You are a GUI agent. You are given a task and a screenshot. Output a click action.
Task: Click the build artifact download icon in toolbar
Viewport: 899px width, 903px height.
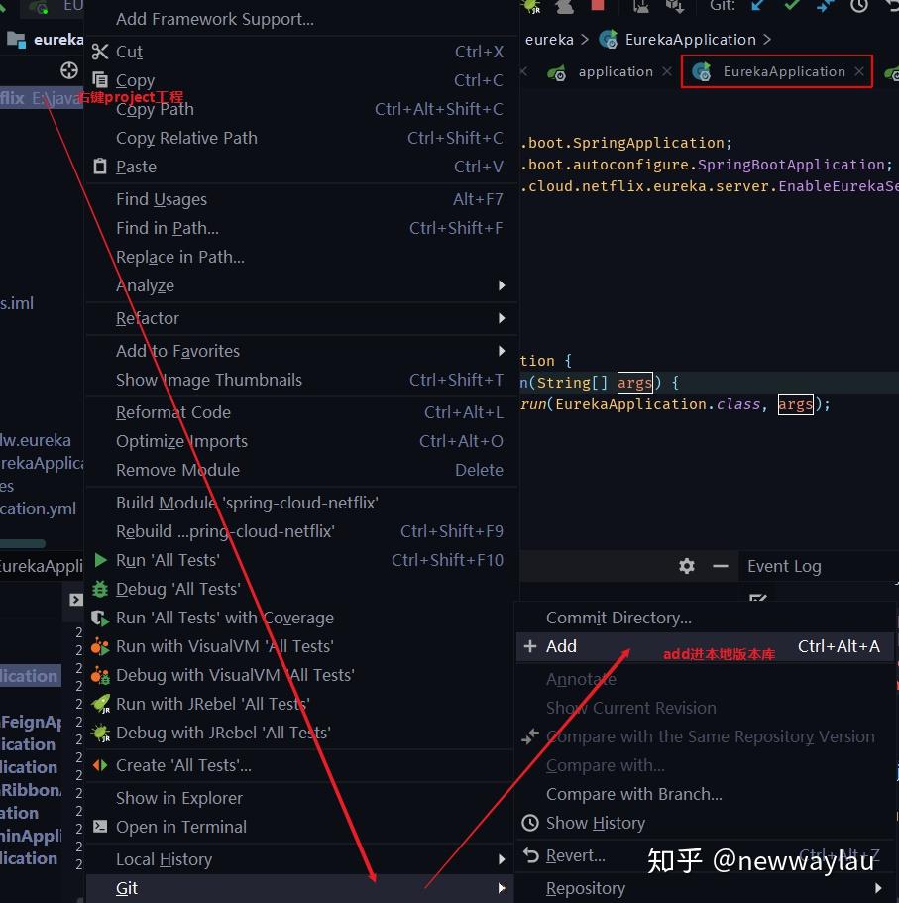(674, 6)
